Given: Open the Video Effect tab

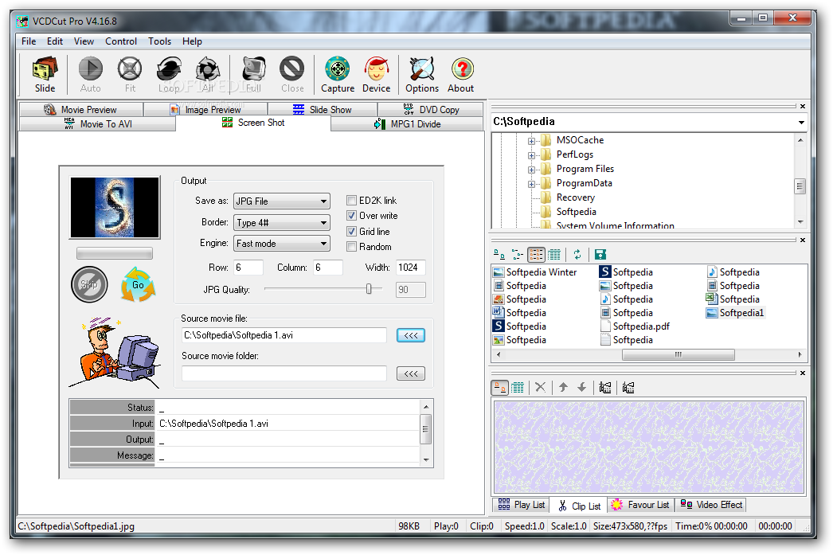Looking at the screenshot, I should [711, 505].
